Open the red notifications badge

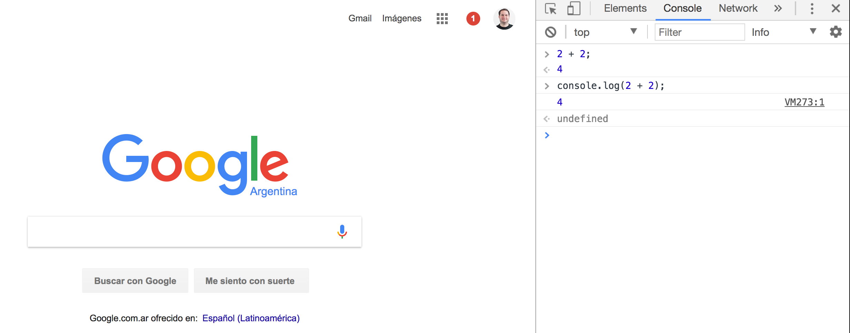pos(473,19)
